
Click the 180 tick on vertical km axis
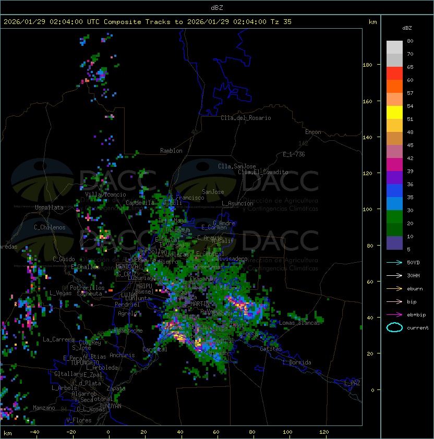click(x=367, y=65)
